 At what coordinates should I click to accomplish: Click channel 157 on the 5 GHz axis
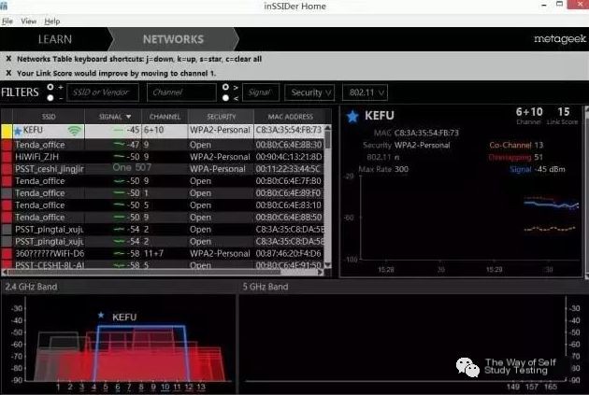click(532, 387)
